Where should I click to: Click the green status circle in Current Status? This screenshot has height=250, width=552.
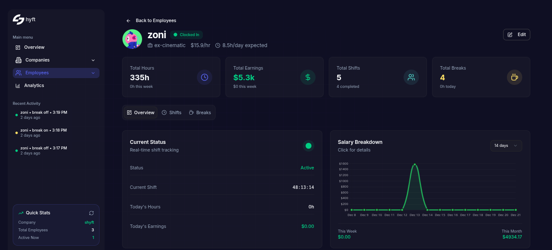pos(308,146)
